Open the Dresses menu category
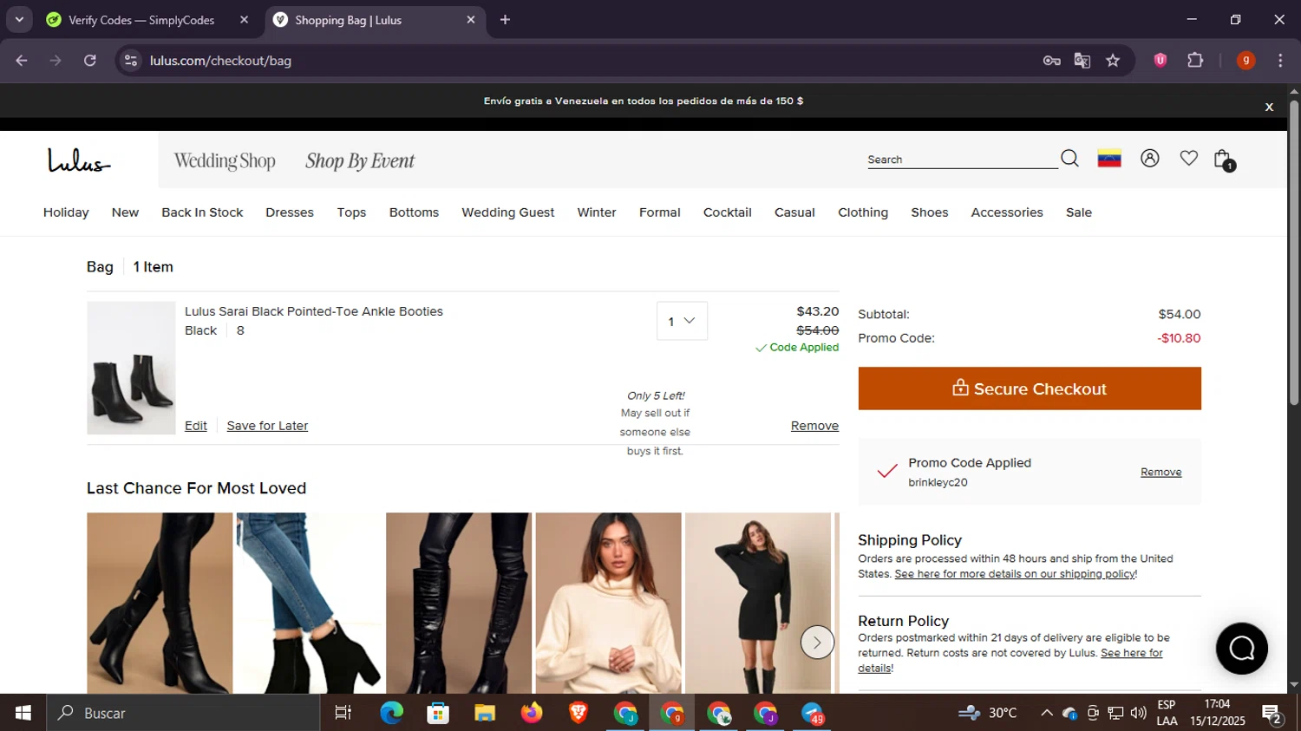The image size is (1301, 731). [x=290, y=212]
